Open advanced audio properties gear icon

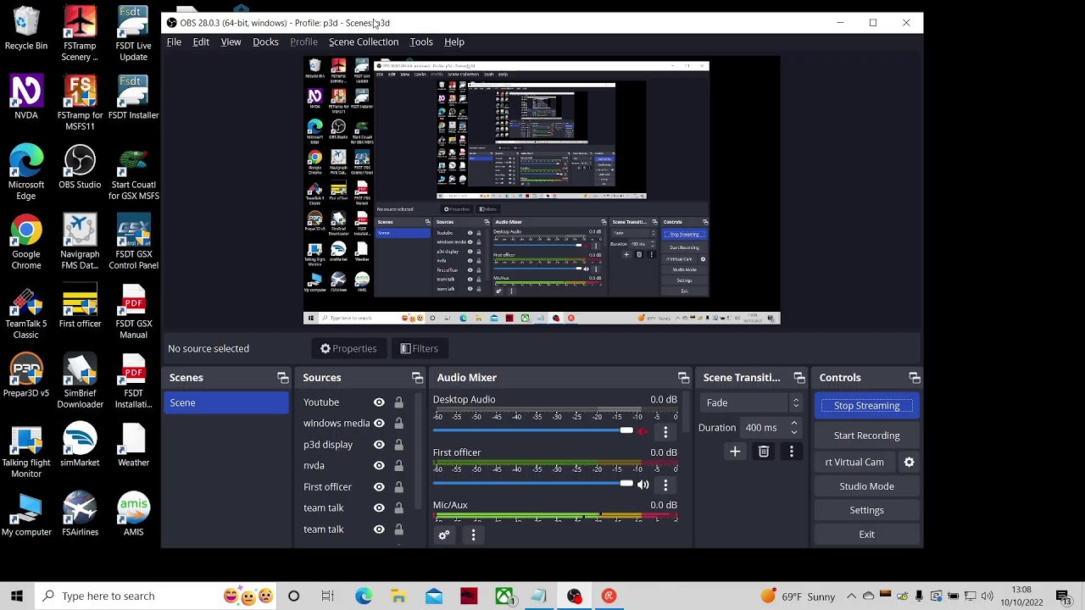coord(443,535)
